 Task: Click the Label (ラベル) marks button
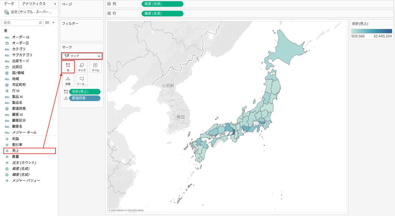click(x=95, y=67)
